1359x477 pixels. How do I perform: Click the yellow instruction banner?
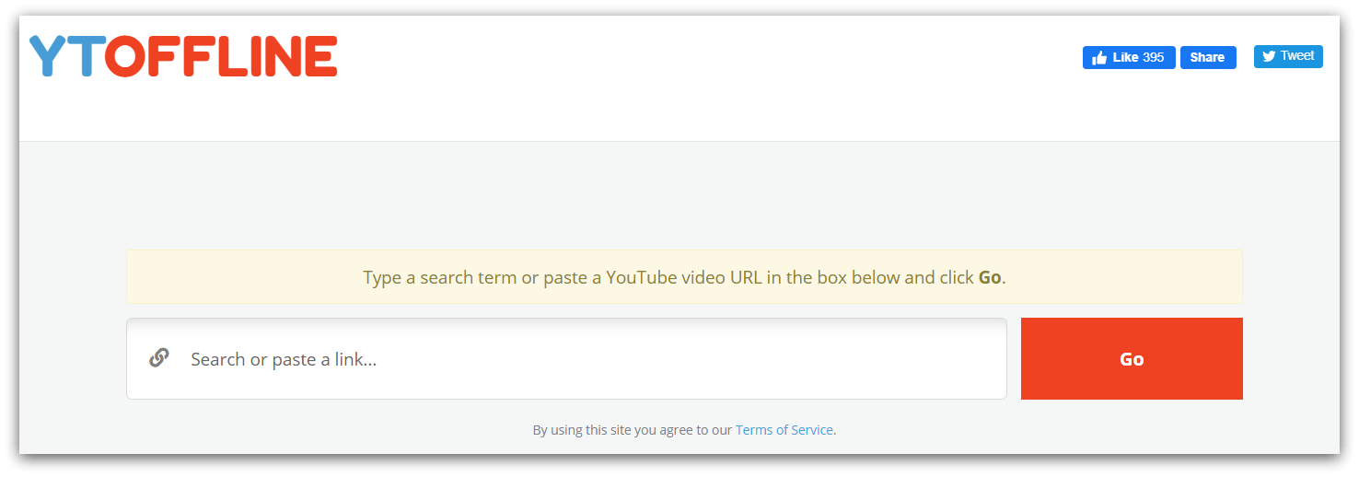click(x=684, y=277)
